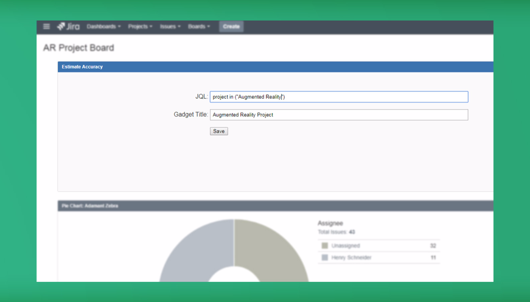Click the AR Project Board title
The image size is (530, 302).
[78, 47]
